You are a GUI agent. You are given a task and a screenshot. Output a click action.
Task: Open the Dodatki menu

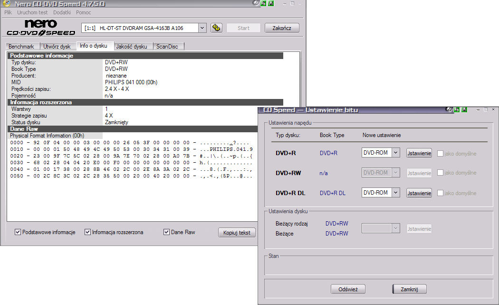click(62, 12)
